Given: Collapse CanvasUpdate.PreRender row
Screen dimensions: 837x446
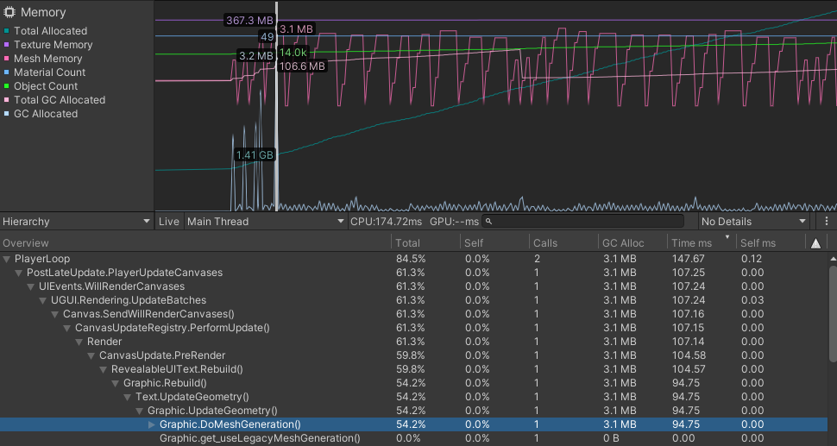Looking at the screenshot, I should (x=91, y=355).
